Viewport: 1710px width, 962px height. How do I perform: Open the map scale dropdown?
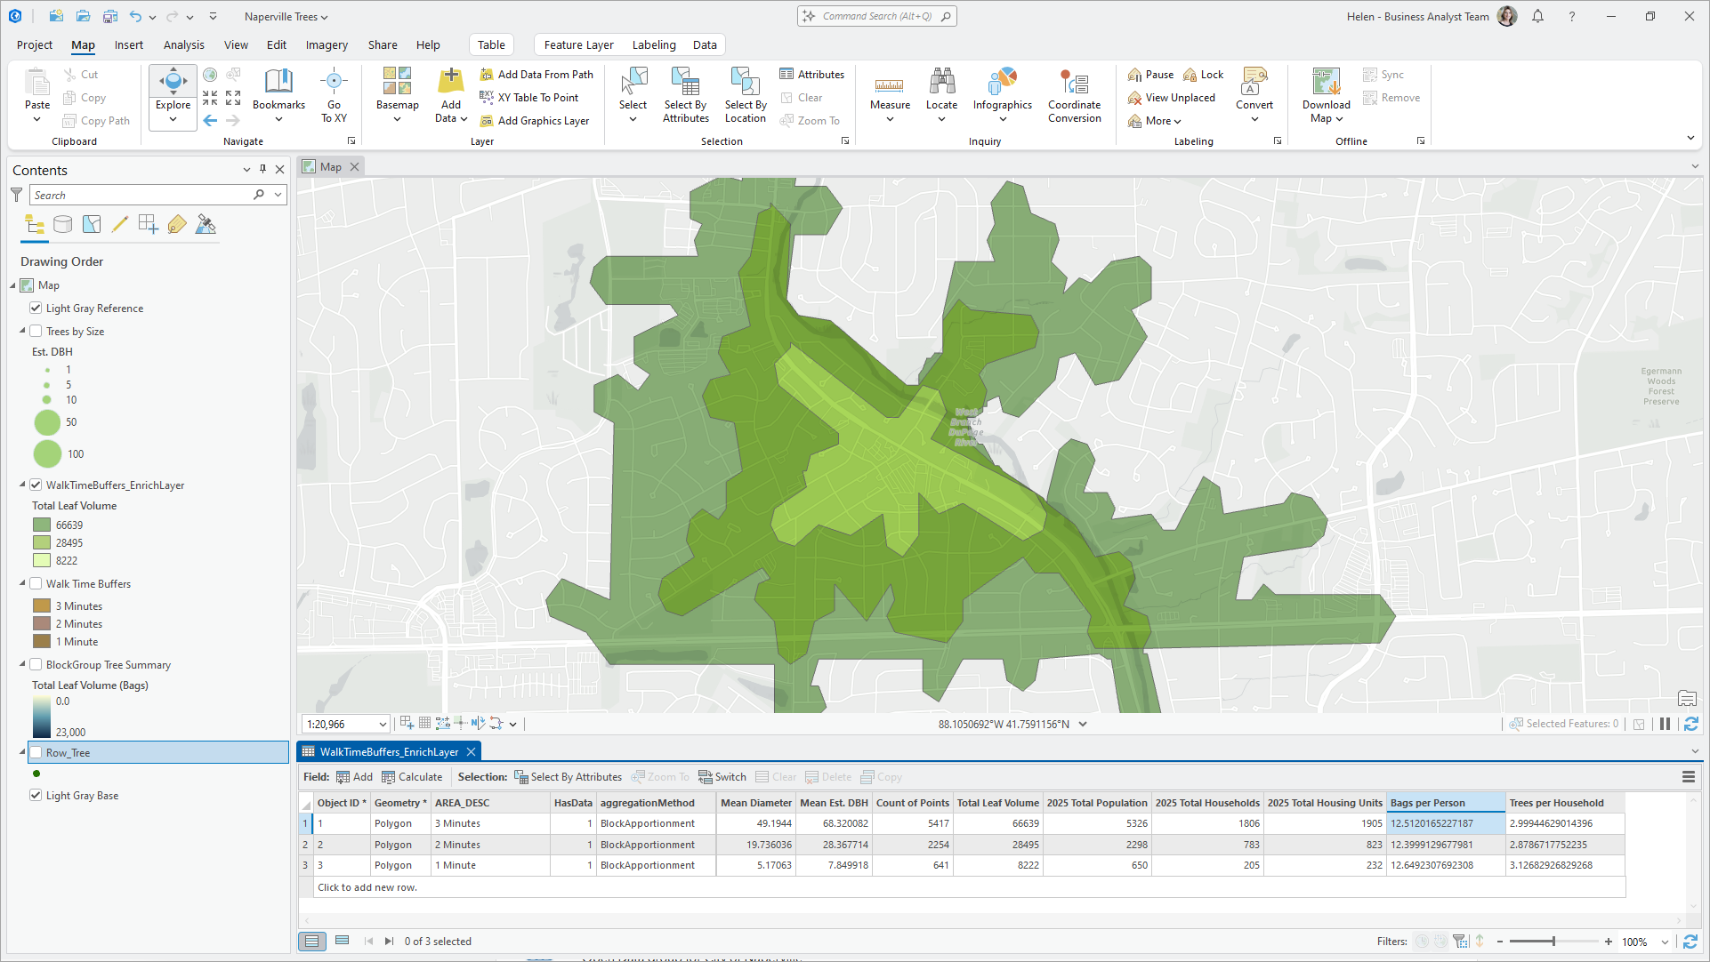(382, 724)
